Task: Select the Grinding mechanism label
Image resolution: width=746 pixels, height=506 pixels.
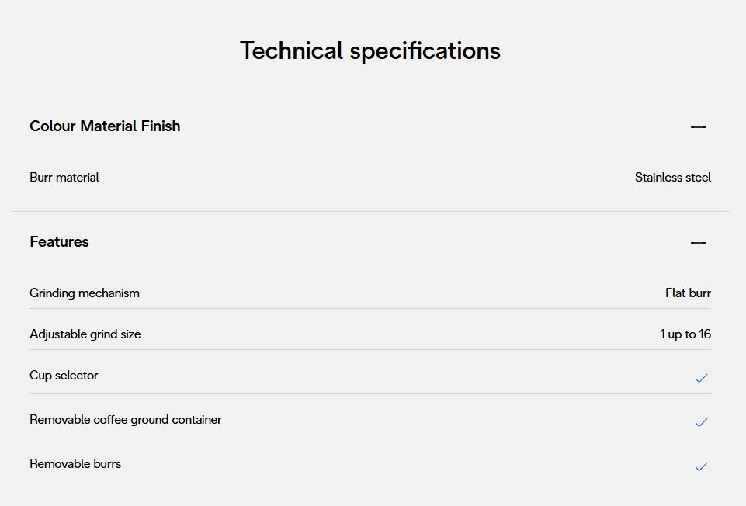Action: (x=85, y=293)
